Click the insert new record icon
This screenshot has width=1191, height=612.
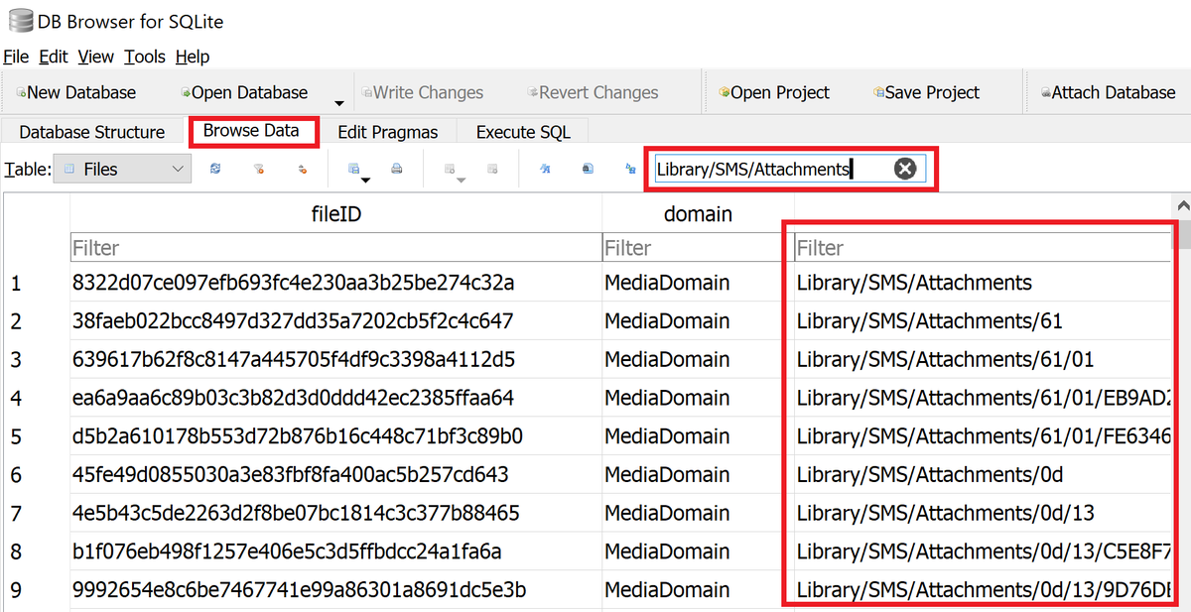tap(450, 170)
